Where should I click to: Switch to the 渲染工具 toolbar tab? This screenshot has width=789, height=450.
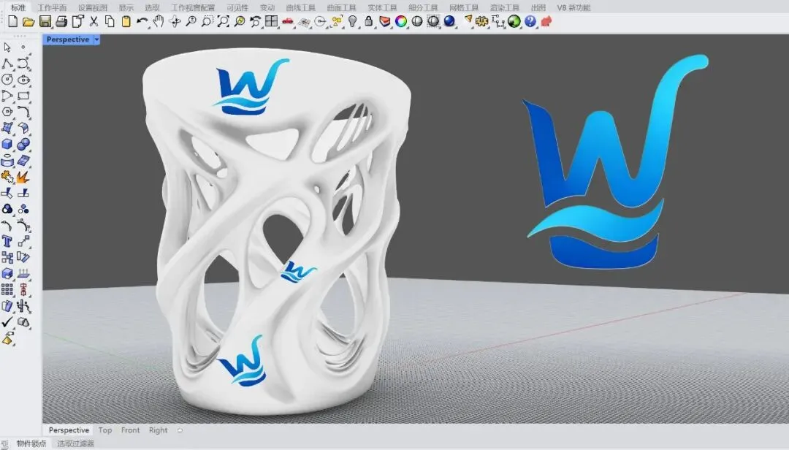[x=505, y=7]
